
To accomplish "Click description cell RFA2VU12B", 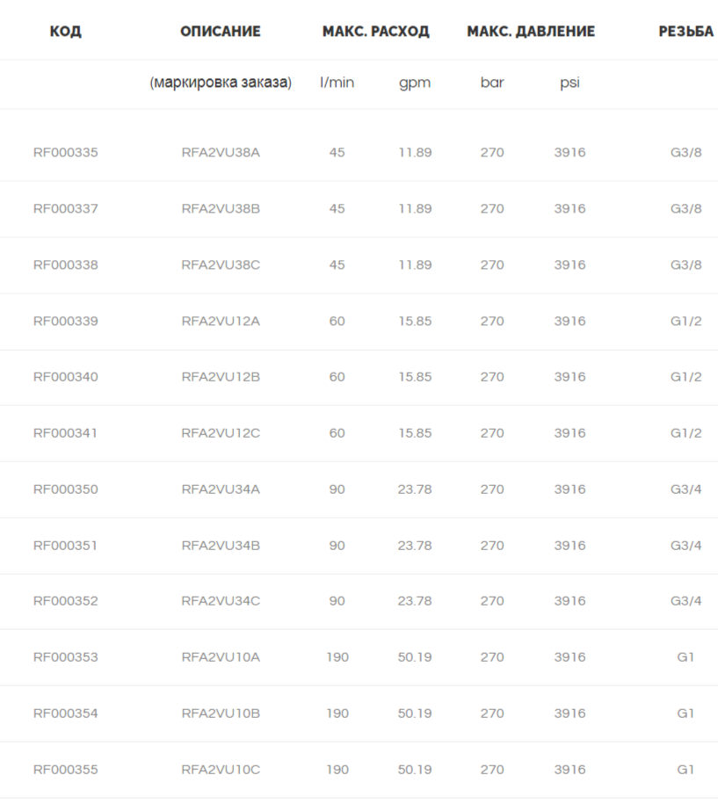I will [x=221, y=377].
